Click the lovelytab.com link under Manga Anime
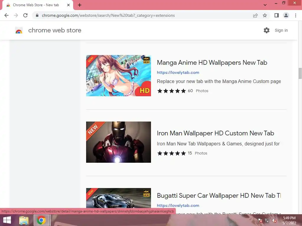 coord(178,72)
